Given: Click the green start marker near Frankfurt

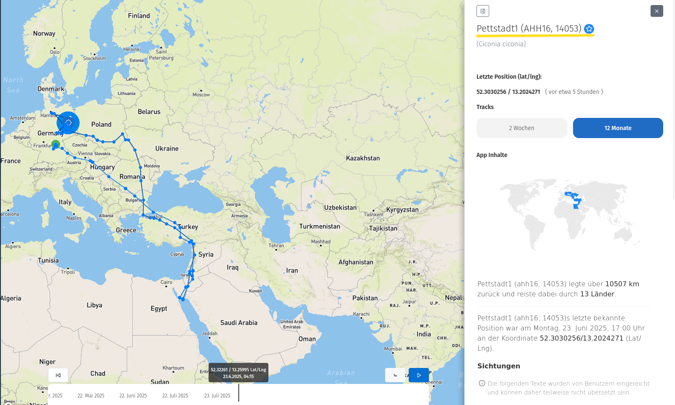Looking at the screenshot, I should (56, 144).
